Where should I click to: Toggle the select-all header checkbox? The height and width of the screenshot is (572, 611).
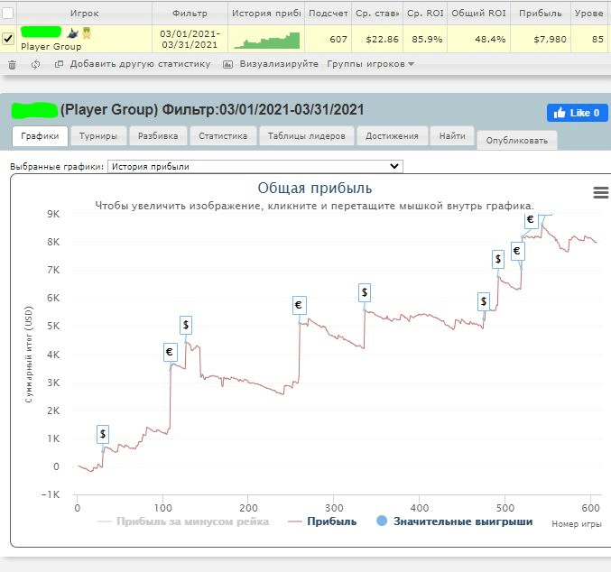pos(8,14)
